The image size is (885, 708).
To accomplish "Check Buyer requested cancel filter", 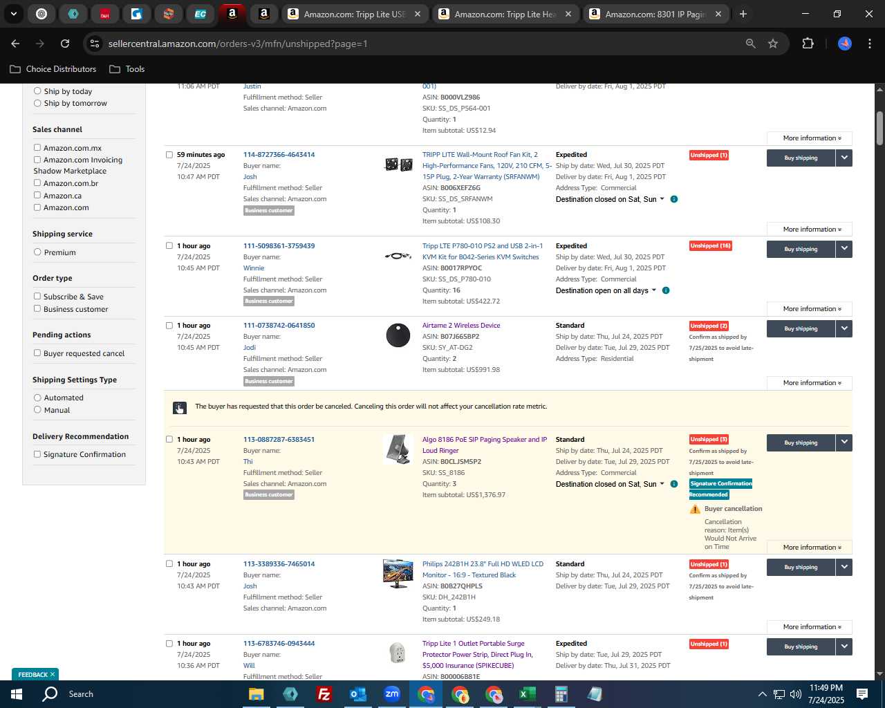I will pos(37,353).
